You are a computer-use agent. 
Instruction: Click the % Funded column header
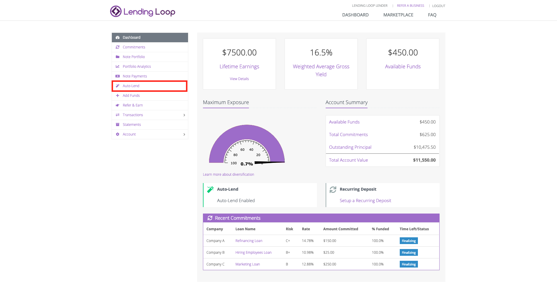(380, 229)
